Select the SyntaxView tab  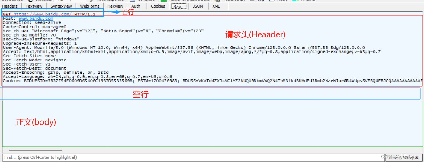(x=61, y=6)
